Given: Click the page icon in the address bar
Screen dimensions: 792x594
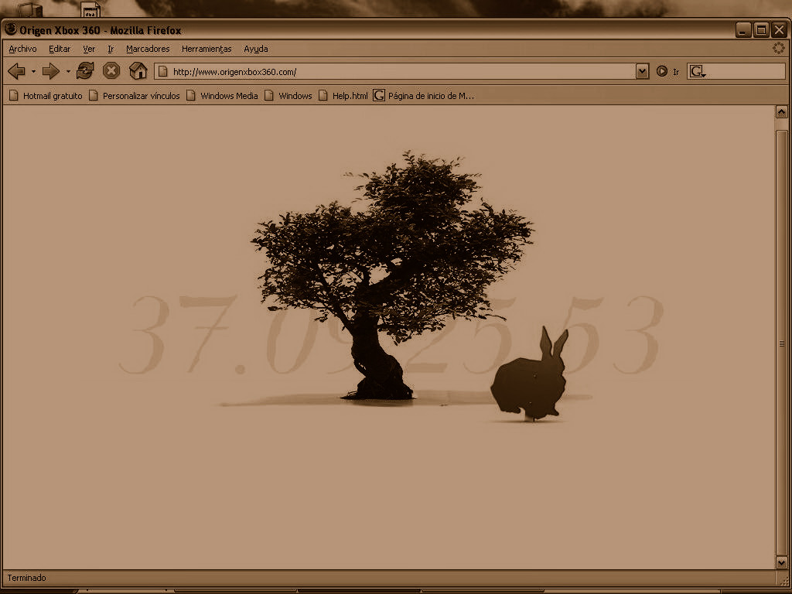Looking at the screenshot, I should [162, 72].
